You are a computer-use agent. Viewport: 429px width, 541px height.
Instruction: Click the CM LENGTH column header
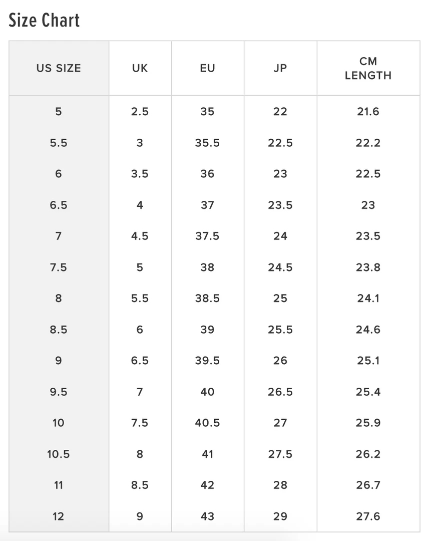[368, 68]
